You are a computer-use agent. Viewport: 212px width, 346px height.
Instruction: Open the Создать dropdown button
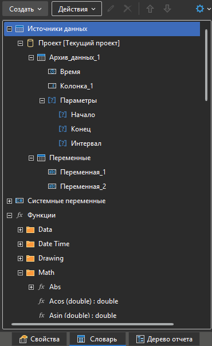25,9
